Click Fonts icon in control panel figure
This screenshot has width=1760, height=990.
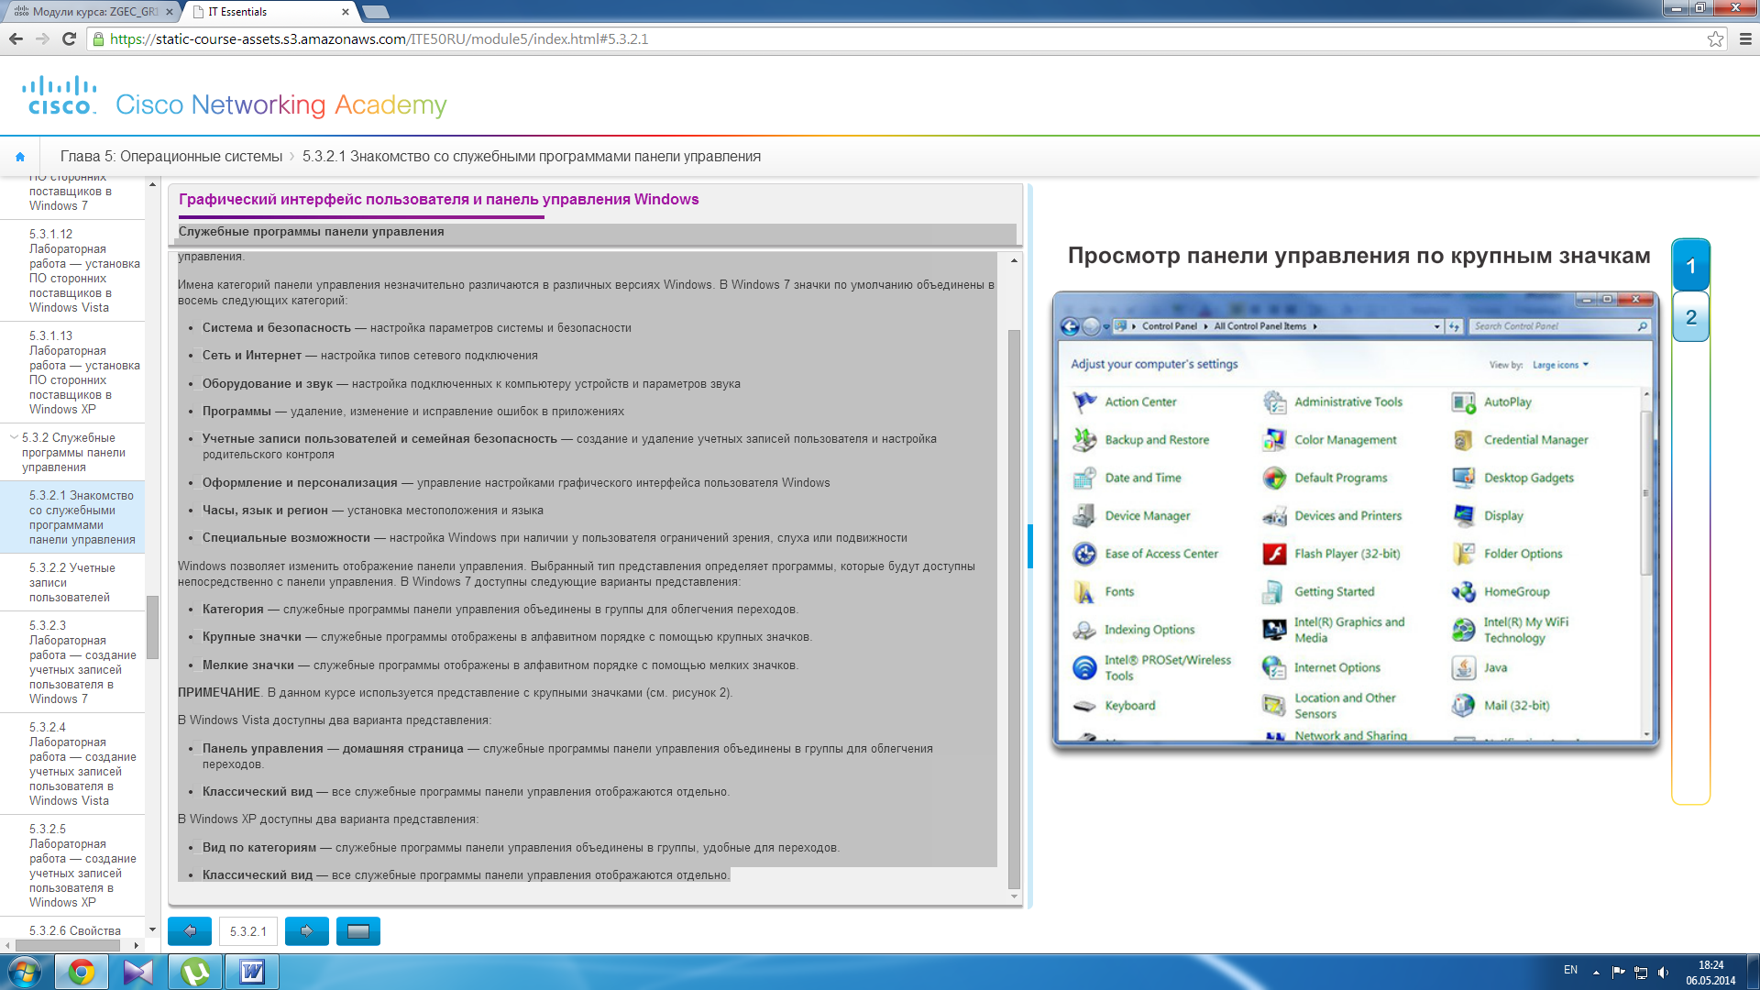pyautogui.click(x=1084, y=592)
